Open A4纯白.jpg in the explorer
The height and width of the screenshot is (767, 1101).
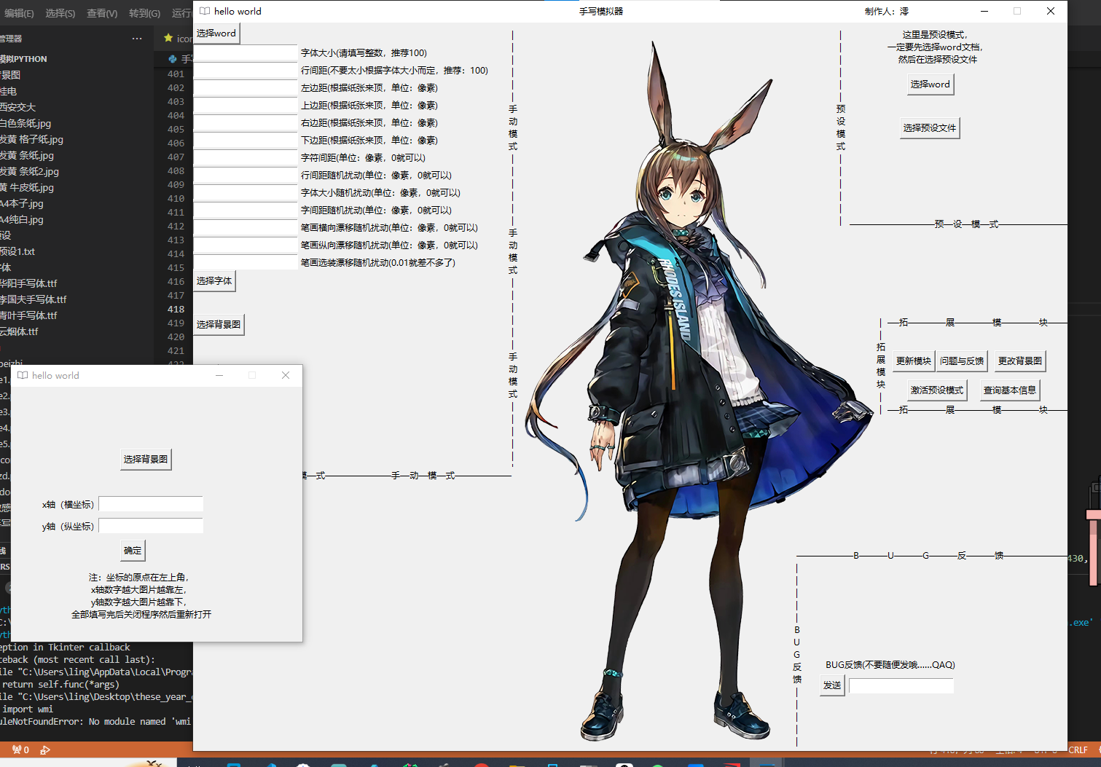point(22,219)
